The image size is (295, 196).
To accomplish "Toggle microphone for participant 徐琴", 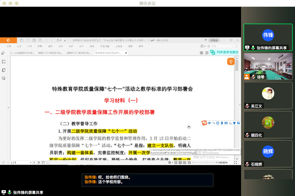I will tap(254, 77).
